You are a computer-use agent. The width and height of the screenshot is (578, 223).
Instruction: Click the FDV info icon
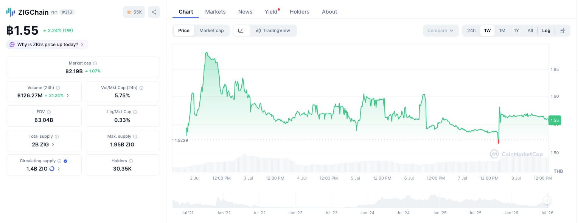coord(49,112)
